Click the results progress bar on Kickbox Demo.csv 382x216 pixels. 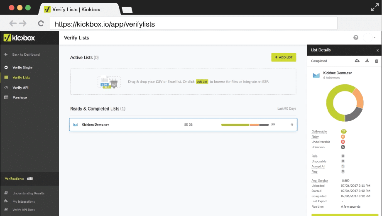coord(245,125)
